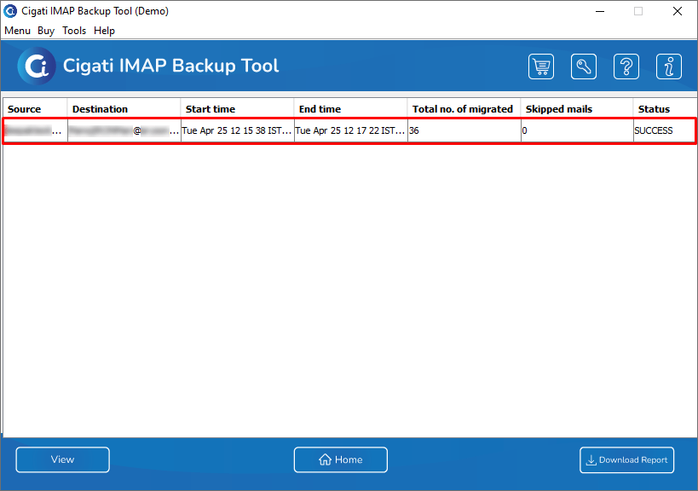Select the Source column header
The height and width of the screenshot is (491, 698).
[35, 109]
